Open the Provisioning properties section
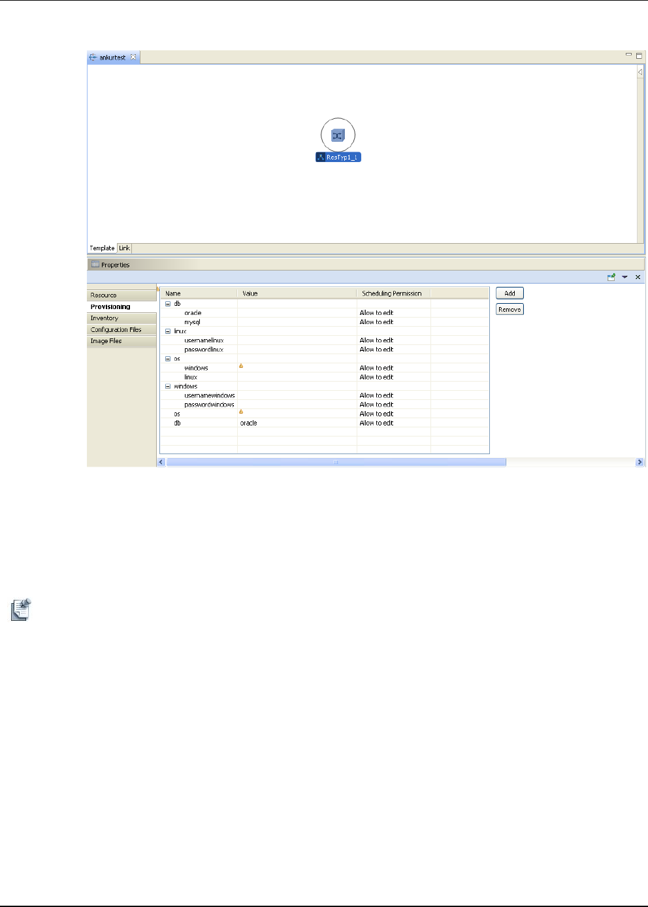 122,306
